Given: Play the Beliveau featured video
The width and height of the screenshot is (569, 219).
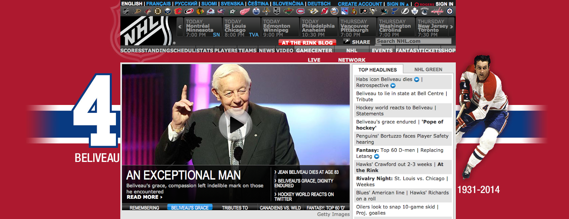Looking at the screenshot, I should pos(235,124).
